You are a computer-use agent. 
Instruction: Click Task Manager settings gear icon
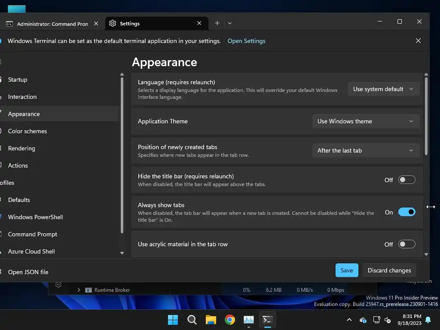[x=58, y=285]
